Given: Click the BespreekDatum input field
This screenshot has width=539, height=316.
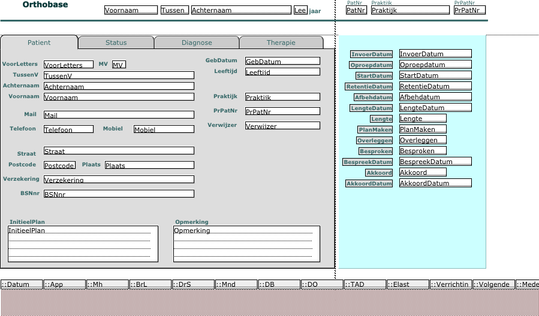Looking at the screenshot, I should click(435, 162).
